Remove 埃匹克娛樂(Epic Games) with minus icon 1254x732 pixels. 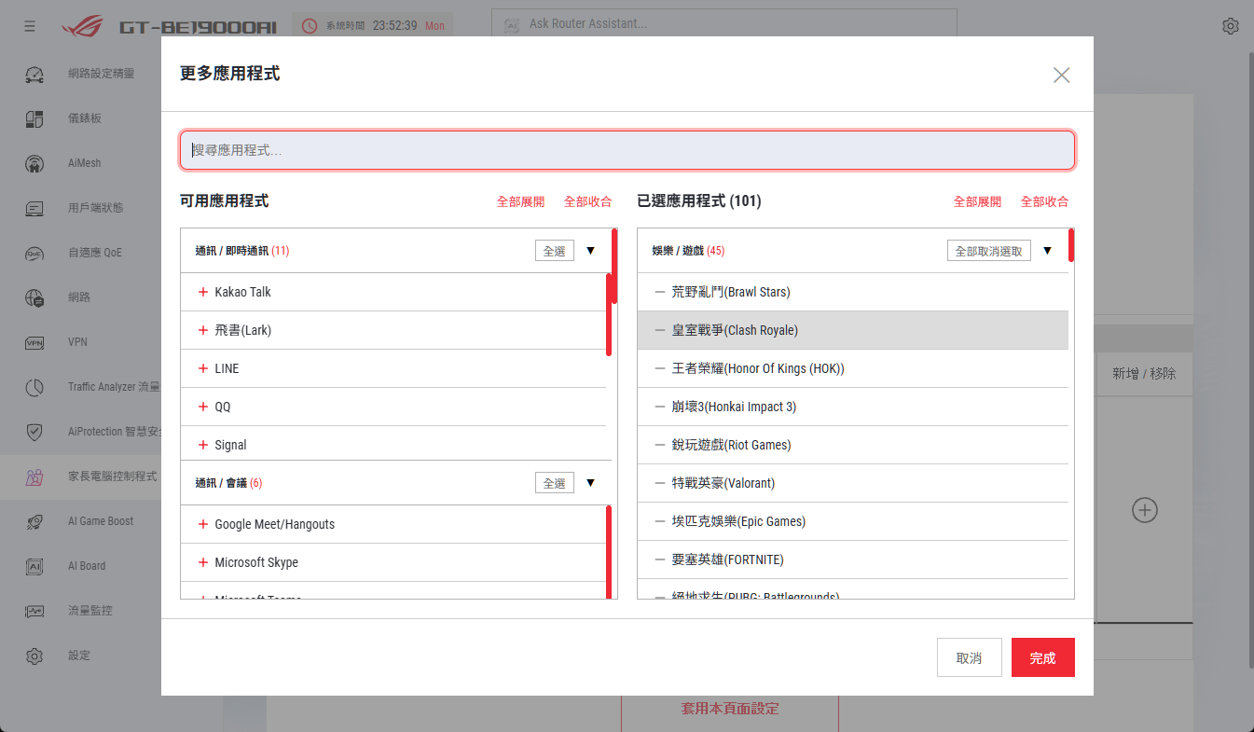(x=660, y=521)
